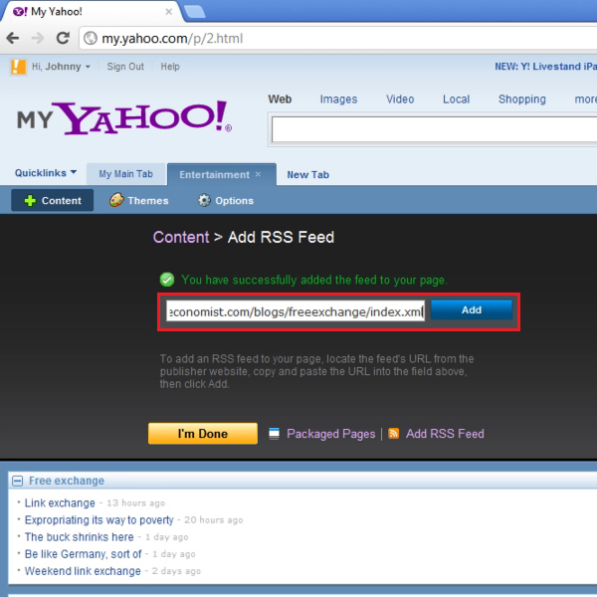The width and height of the screenshot is (597, 597).
Task: Expand the Quicklinks dropdown
Action: click(46, 173)
